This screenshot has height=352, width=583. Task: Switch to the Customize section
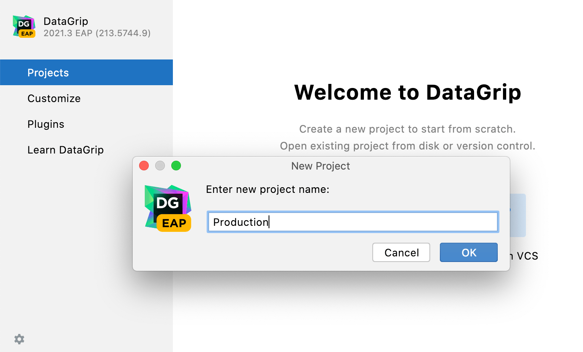point(54,98)
